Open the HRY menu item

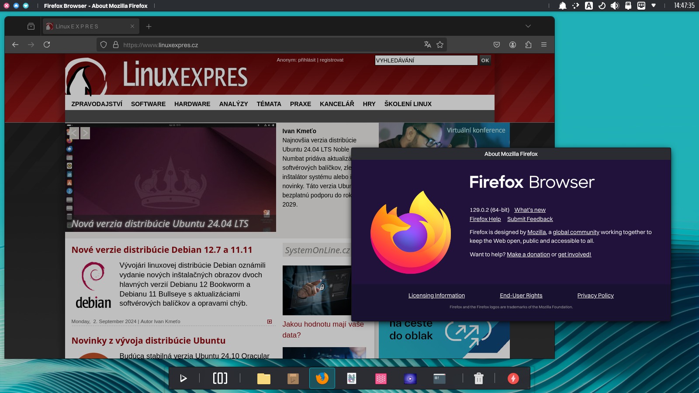369,104
